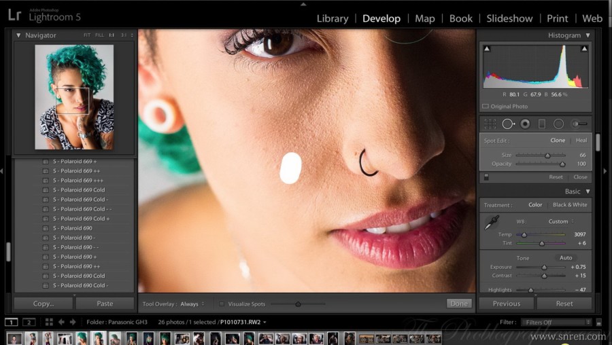The width and height of the screenshot is (612, 345).
Task: Collapse the Navigator panel triangle
Action: pos(18,35)
